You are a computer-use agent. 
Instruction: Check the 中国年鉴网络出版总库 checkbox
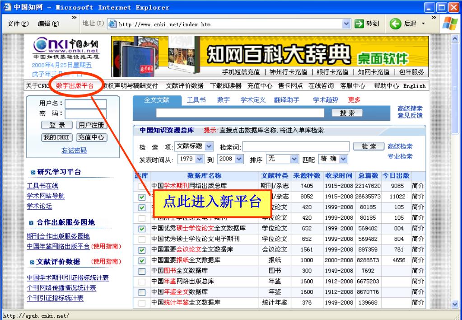(142, 282)
